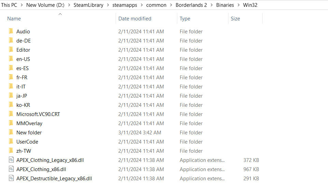Click the 967 KB size cell
Screen dimensions: 328x183
point(251,169)
